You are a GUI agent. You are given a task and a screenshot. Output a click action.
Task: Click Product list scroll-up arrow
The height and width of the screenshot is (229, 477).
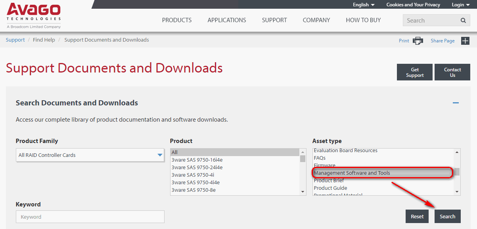[303, 152]
